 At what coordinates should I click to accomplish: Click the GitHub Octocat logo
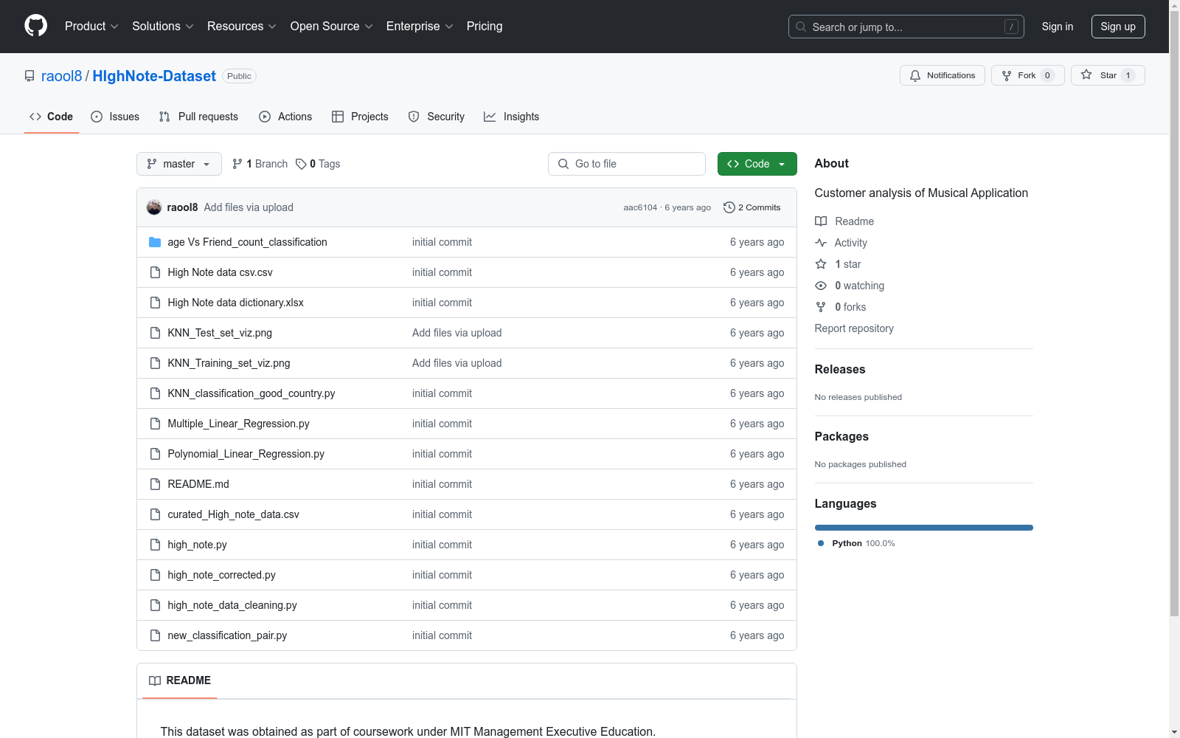[x=35, y=26]
